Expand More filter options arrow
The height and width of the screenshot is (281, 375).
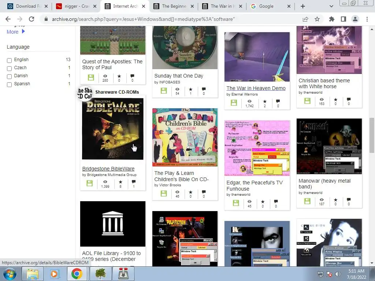click(x=23, y=31)
